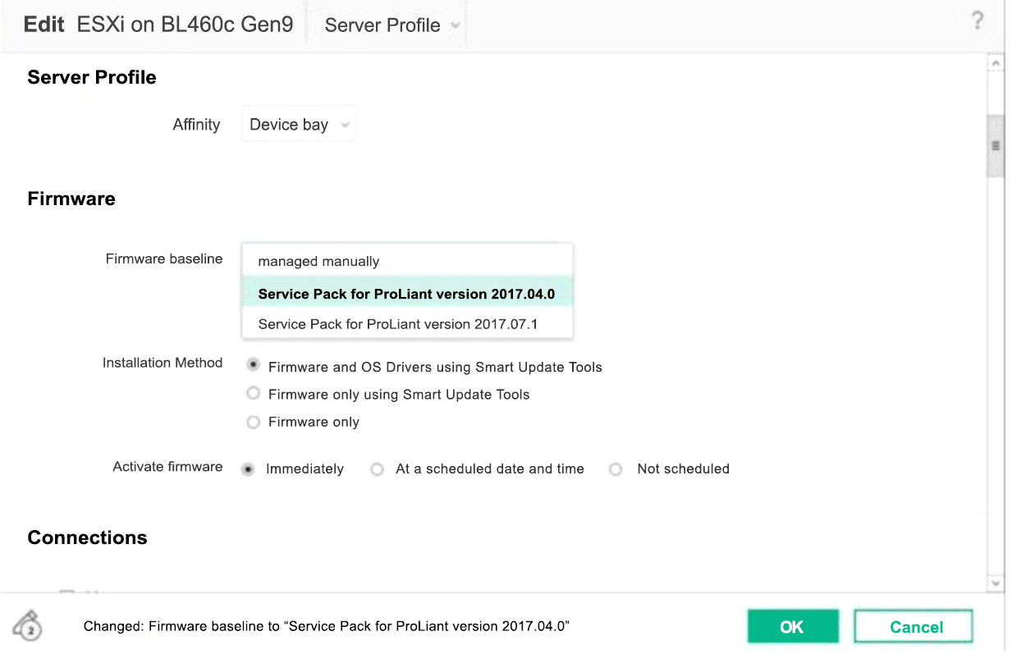Set Activate firmware to Immediately
The width and height of the screenshot is (1012, 654).
point(247,469)
